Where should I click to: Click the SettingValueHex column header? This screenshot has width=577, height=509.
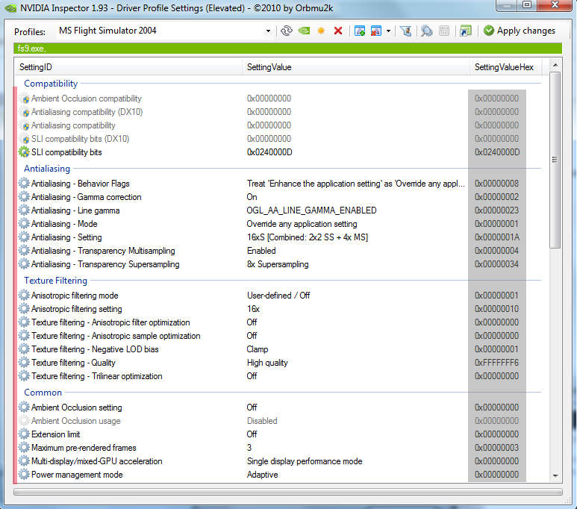coord(506,67)
